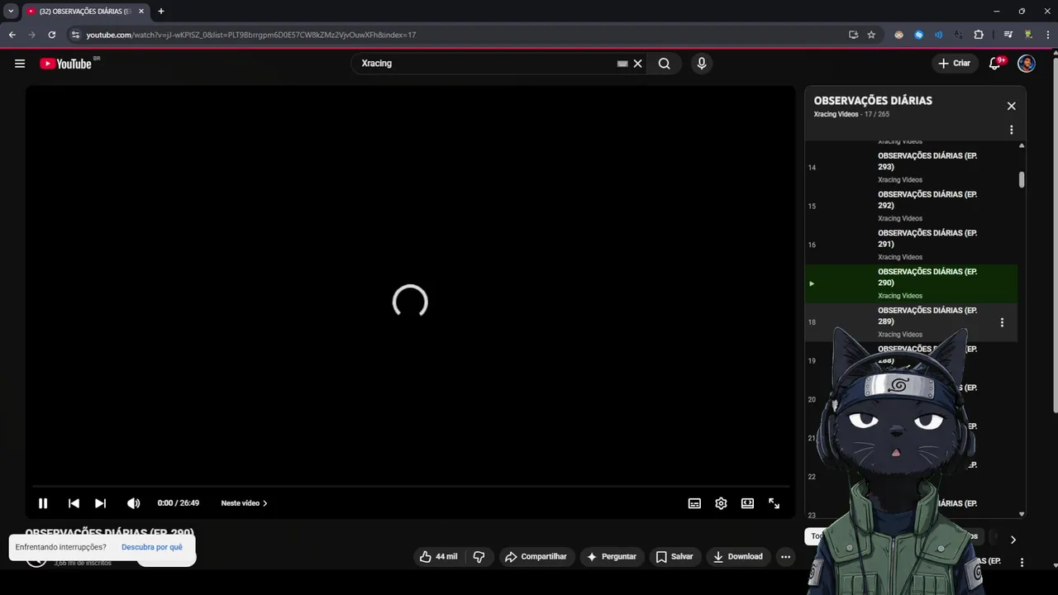
Task: Open media control music queue icon
Action: click(x=1008, y=35)
